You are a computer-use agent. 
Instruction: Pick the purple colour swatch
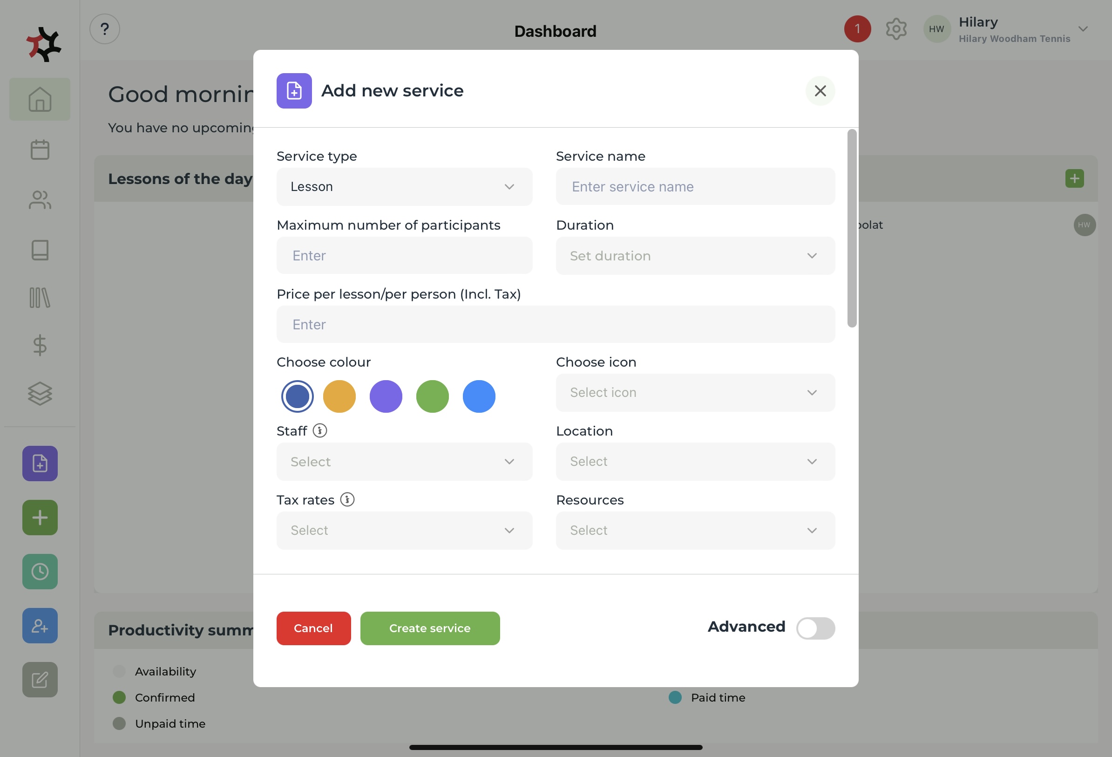coord(386,396)
